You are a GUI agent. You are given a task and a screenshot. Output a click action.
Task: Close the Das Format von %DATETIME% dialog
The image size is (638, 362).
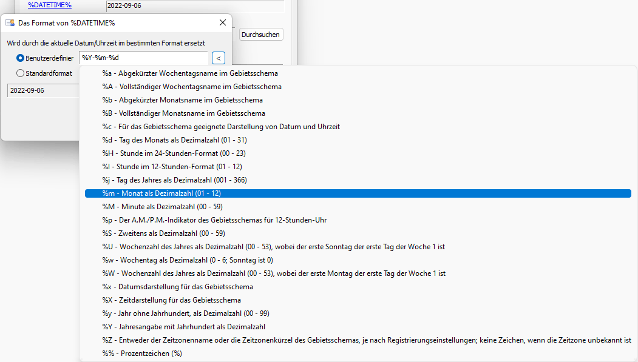point(223,23)
